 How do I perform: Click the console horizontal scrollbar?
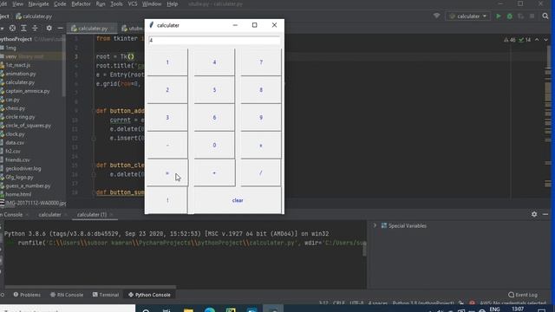click(x=90, y=287)
